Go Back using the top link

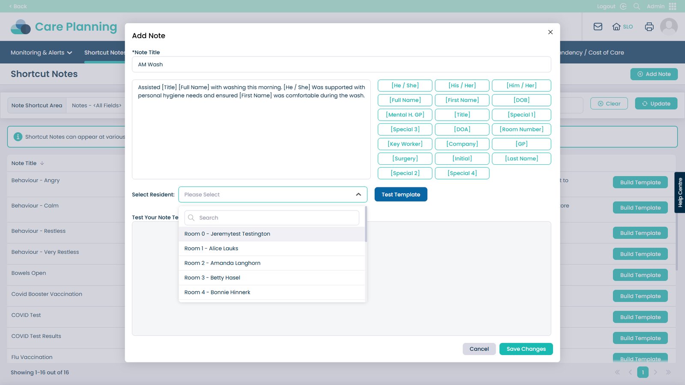click(x=18, y=6)
